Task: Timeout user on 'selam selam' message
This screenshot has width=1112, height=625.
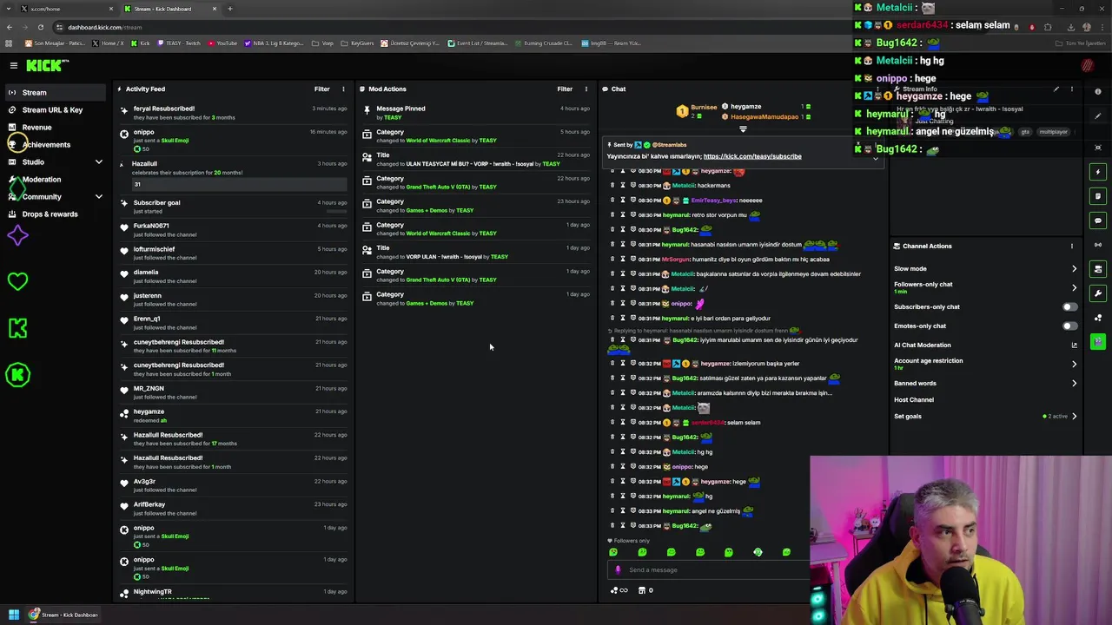Action: pos(622,422)
